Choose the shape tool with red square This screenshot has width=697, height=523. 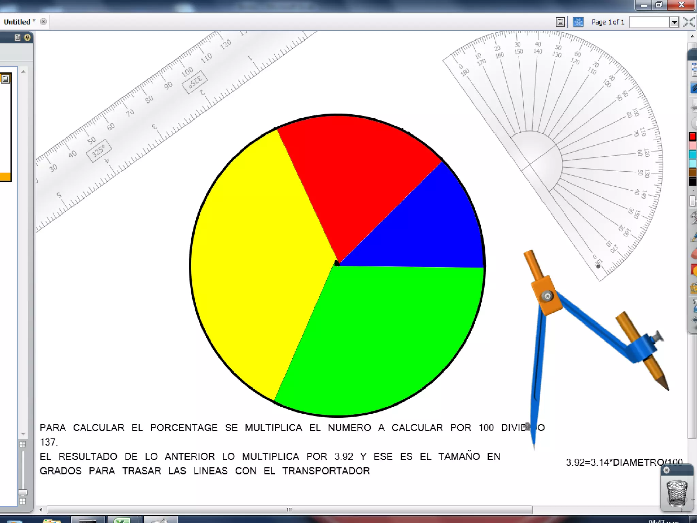[694, 270]
